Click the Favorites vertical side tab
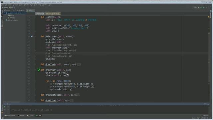Viewport: 213px width, 120px height. click(2, 109)
